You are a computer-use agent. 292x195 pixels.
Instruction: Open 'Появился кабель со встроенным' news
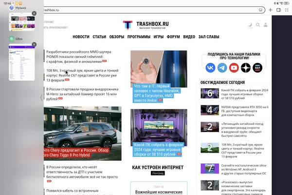(x=72, y=191)
